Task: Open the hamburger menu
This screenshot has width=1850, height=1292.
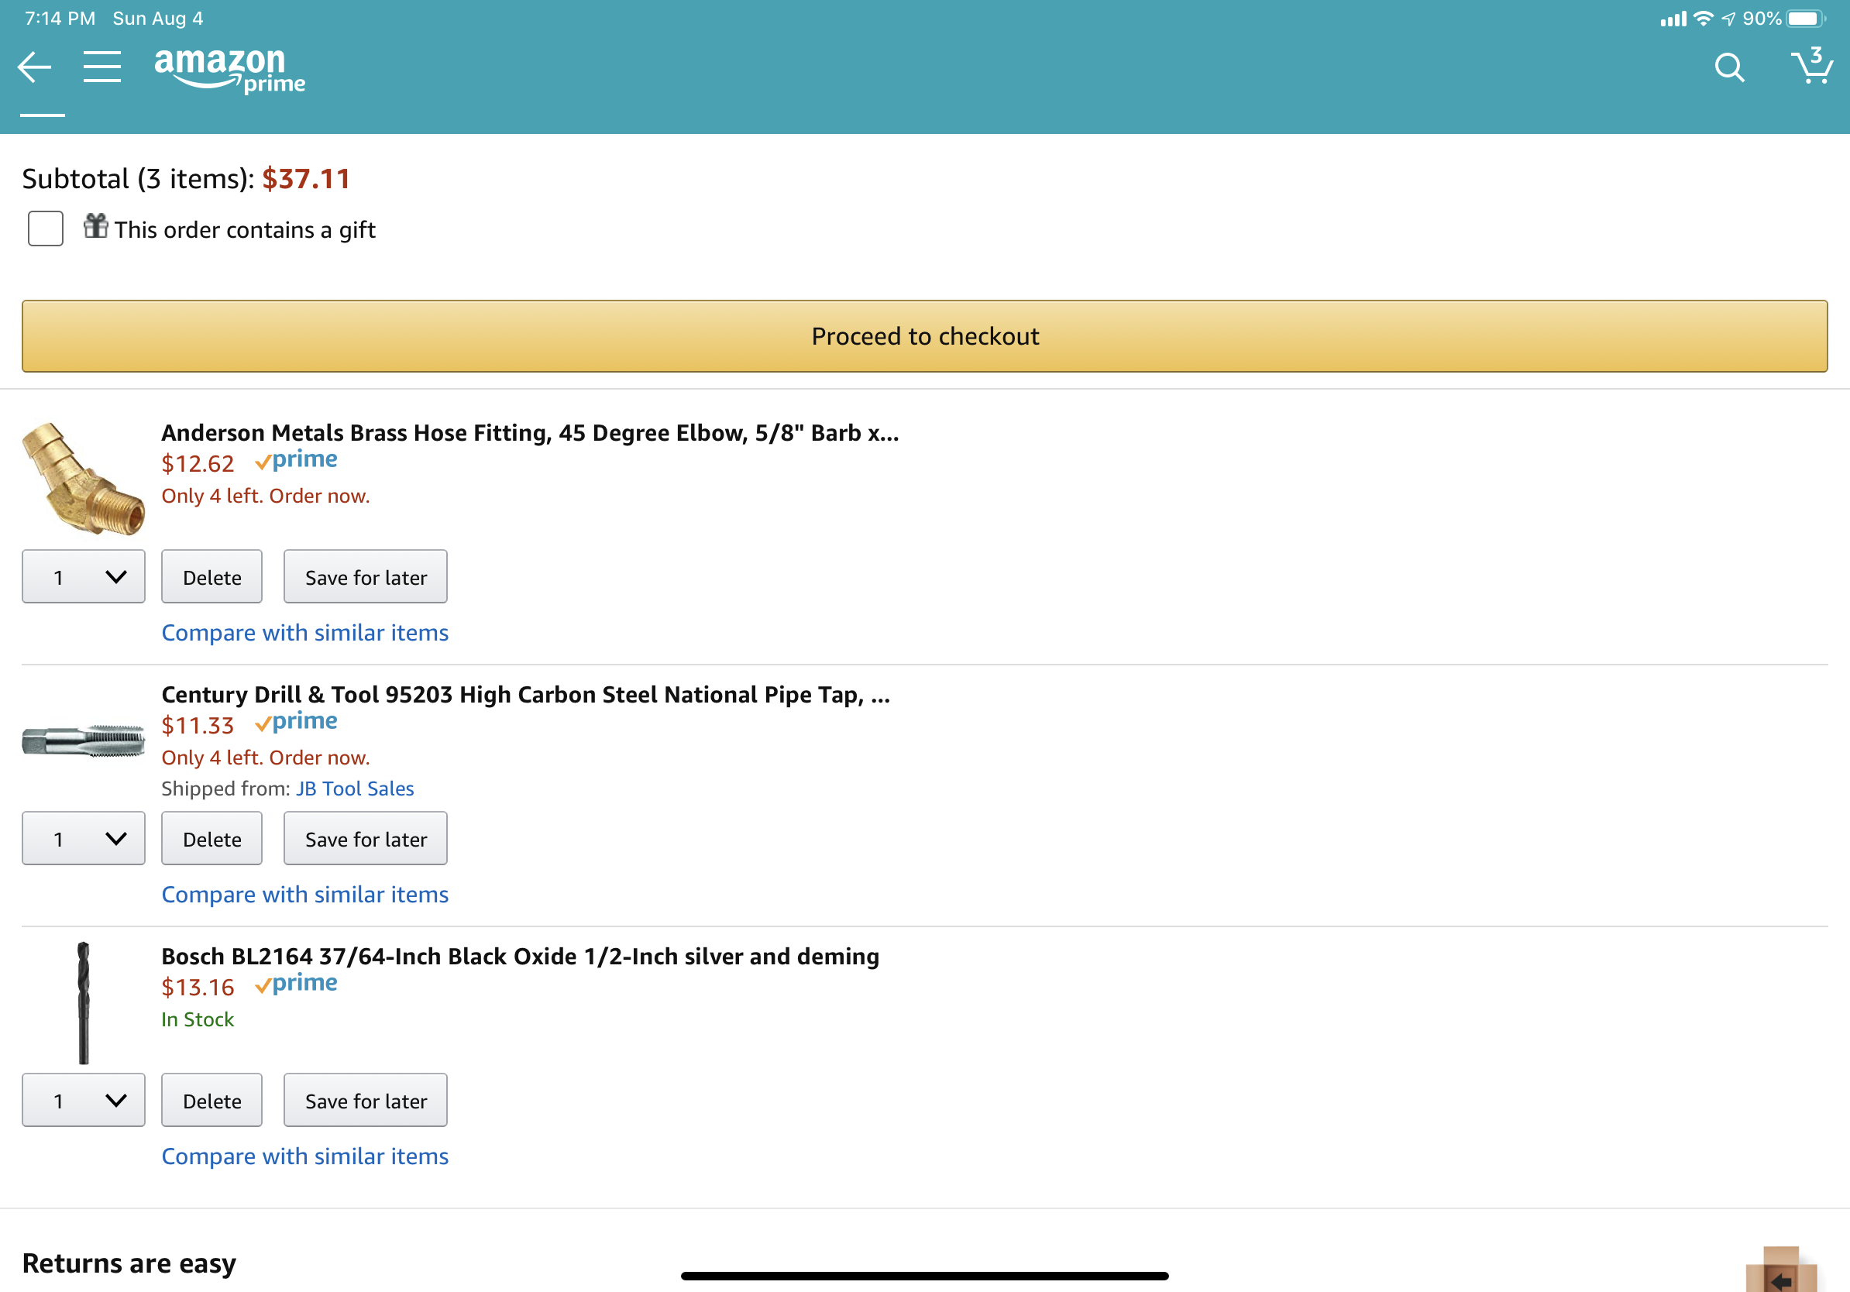Action: tap(102, 67)
